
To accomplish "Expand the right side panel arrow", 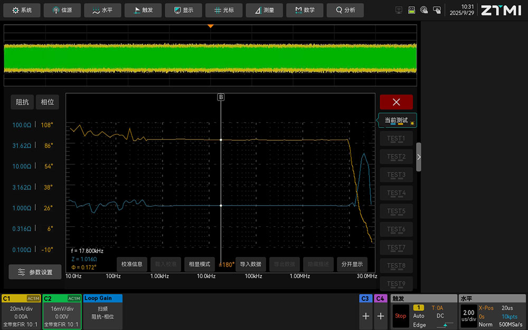I will pos(419,157).
